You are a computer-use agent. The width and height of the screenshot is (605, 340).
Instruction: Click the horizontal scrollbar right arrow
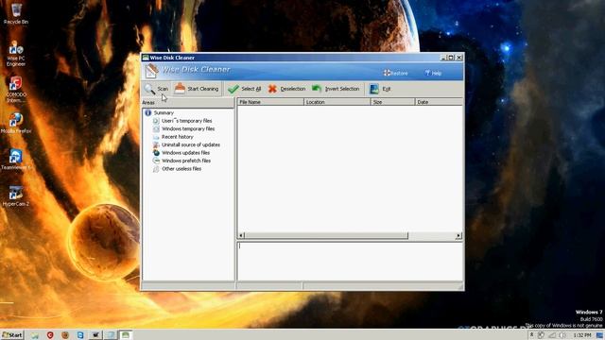pos(458,235)
